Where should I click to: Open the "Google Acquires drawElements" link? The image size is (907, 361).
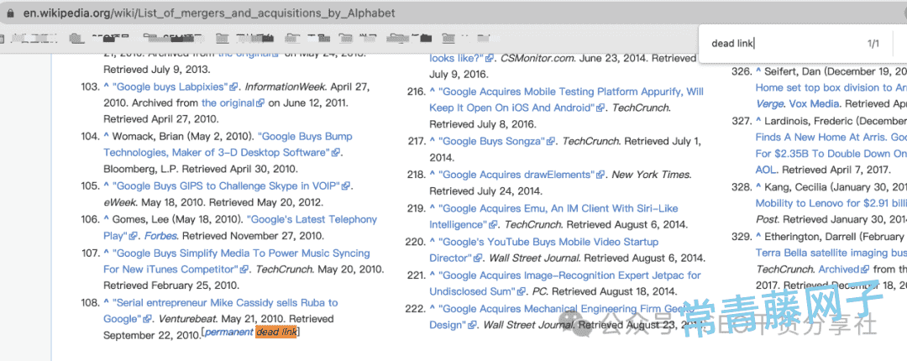pos(516,175)
